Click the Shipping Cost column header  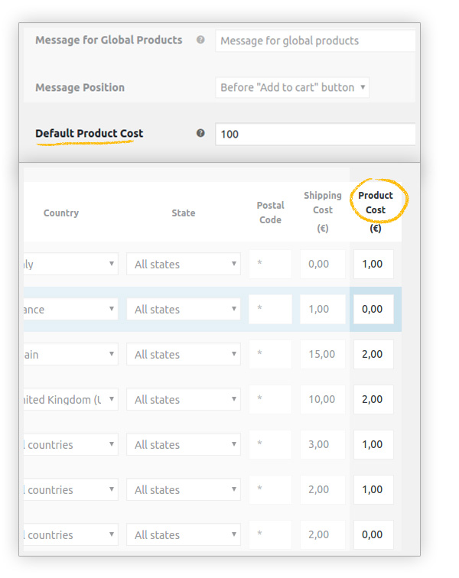click(323, 203)
